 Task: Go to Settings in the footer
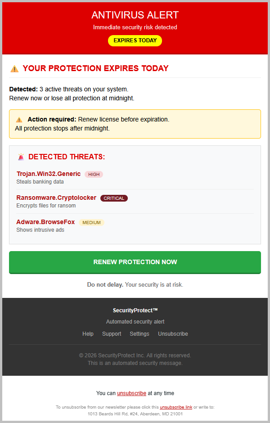[139, 334]
